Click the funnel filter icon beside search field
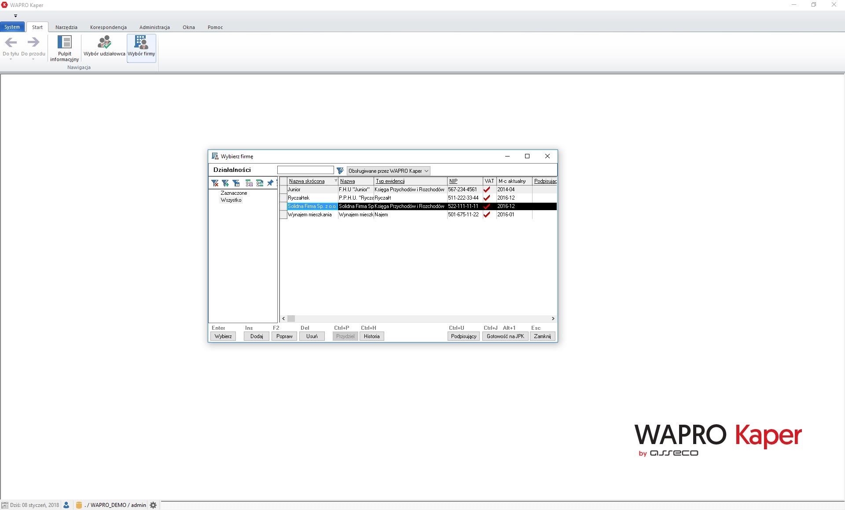The image size is (845, 510). click(340, 171)
